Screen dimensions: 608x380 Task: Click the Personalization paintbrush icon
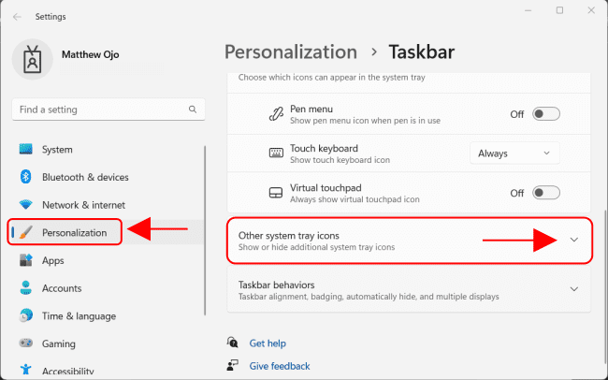coord(26,232)
